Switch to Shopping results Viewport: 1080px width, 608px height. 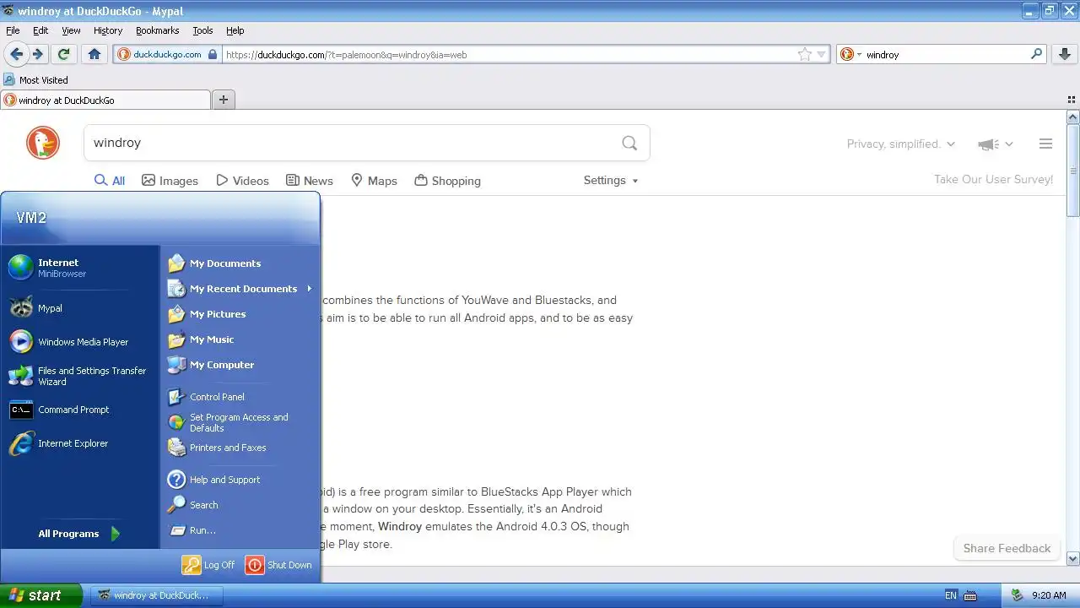447,181
